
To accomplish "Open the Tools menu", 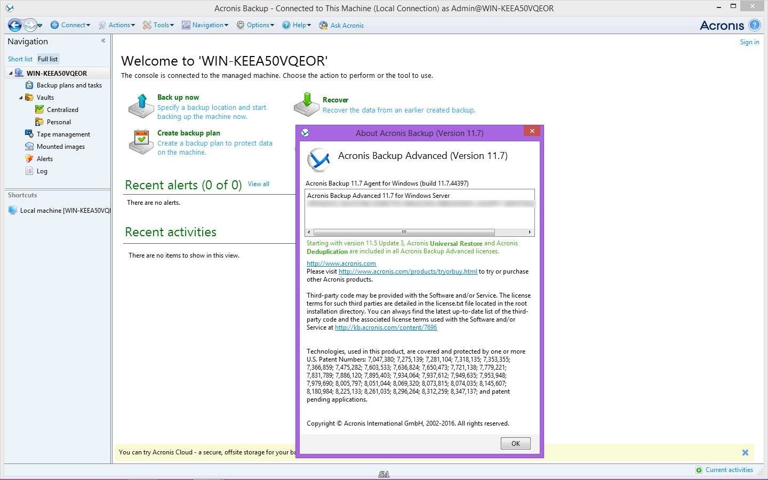I will tap(158, 25).
